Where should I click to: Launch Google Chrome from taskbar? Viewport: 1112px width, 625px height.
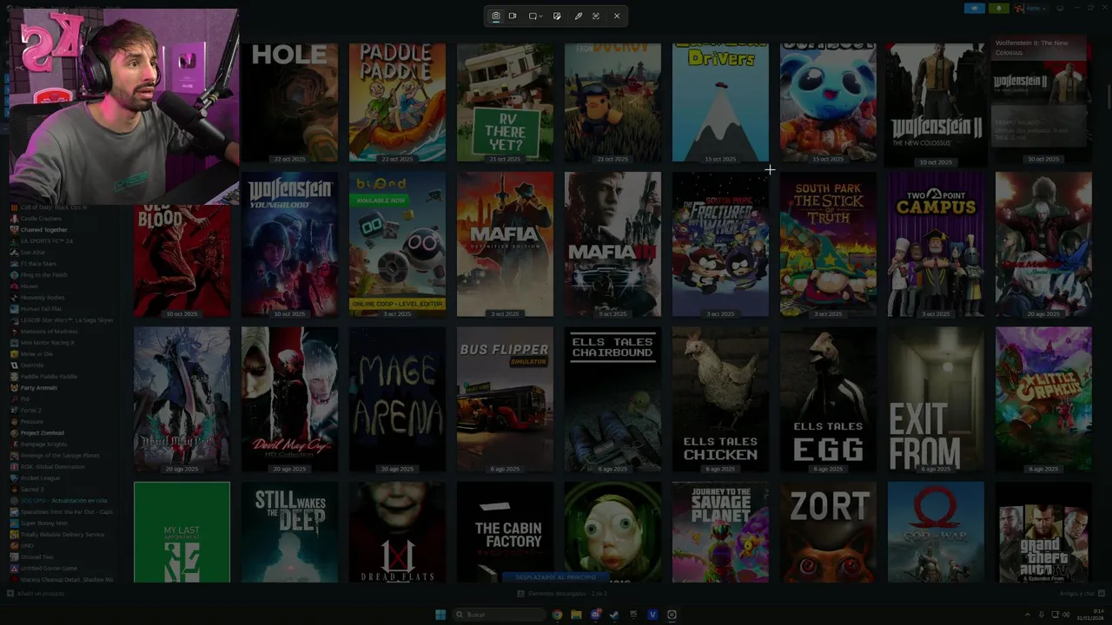[x=557, y=615]
